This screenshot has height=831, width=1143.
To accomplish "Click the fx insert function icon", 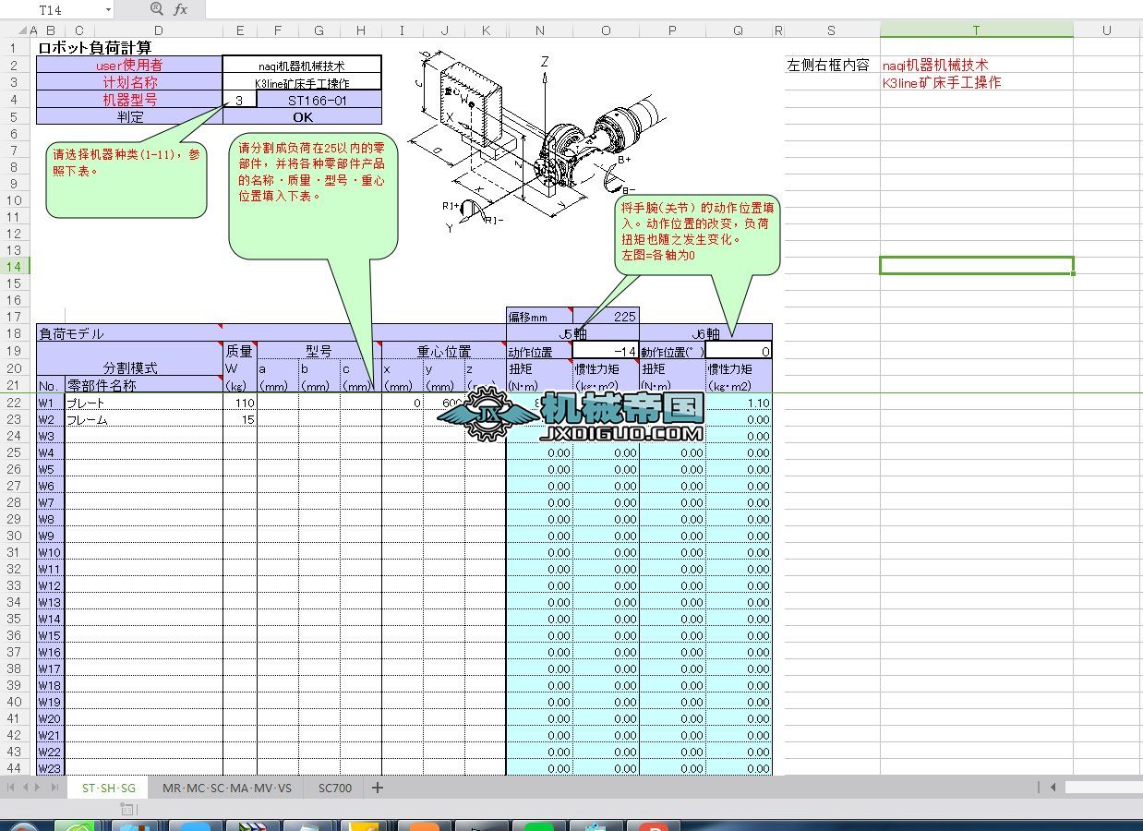I will click(181, 9).
